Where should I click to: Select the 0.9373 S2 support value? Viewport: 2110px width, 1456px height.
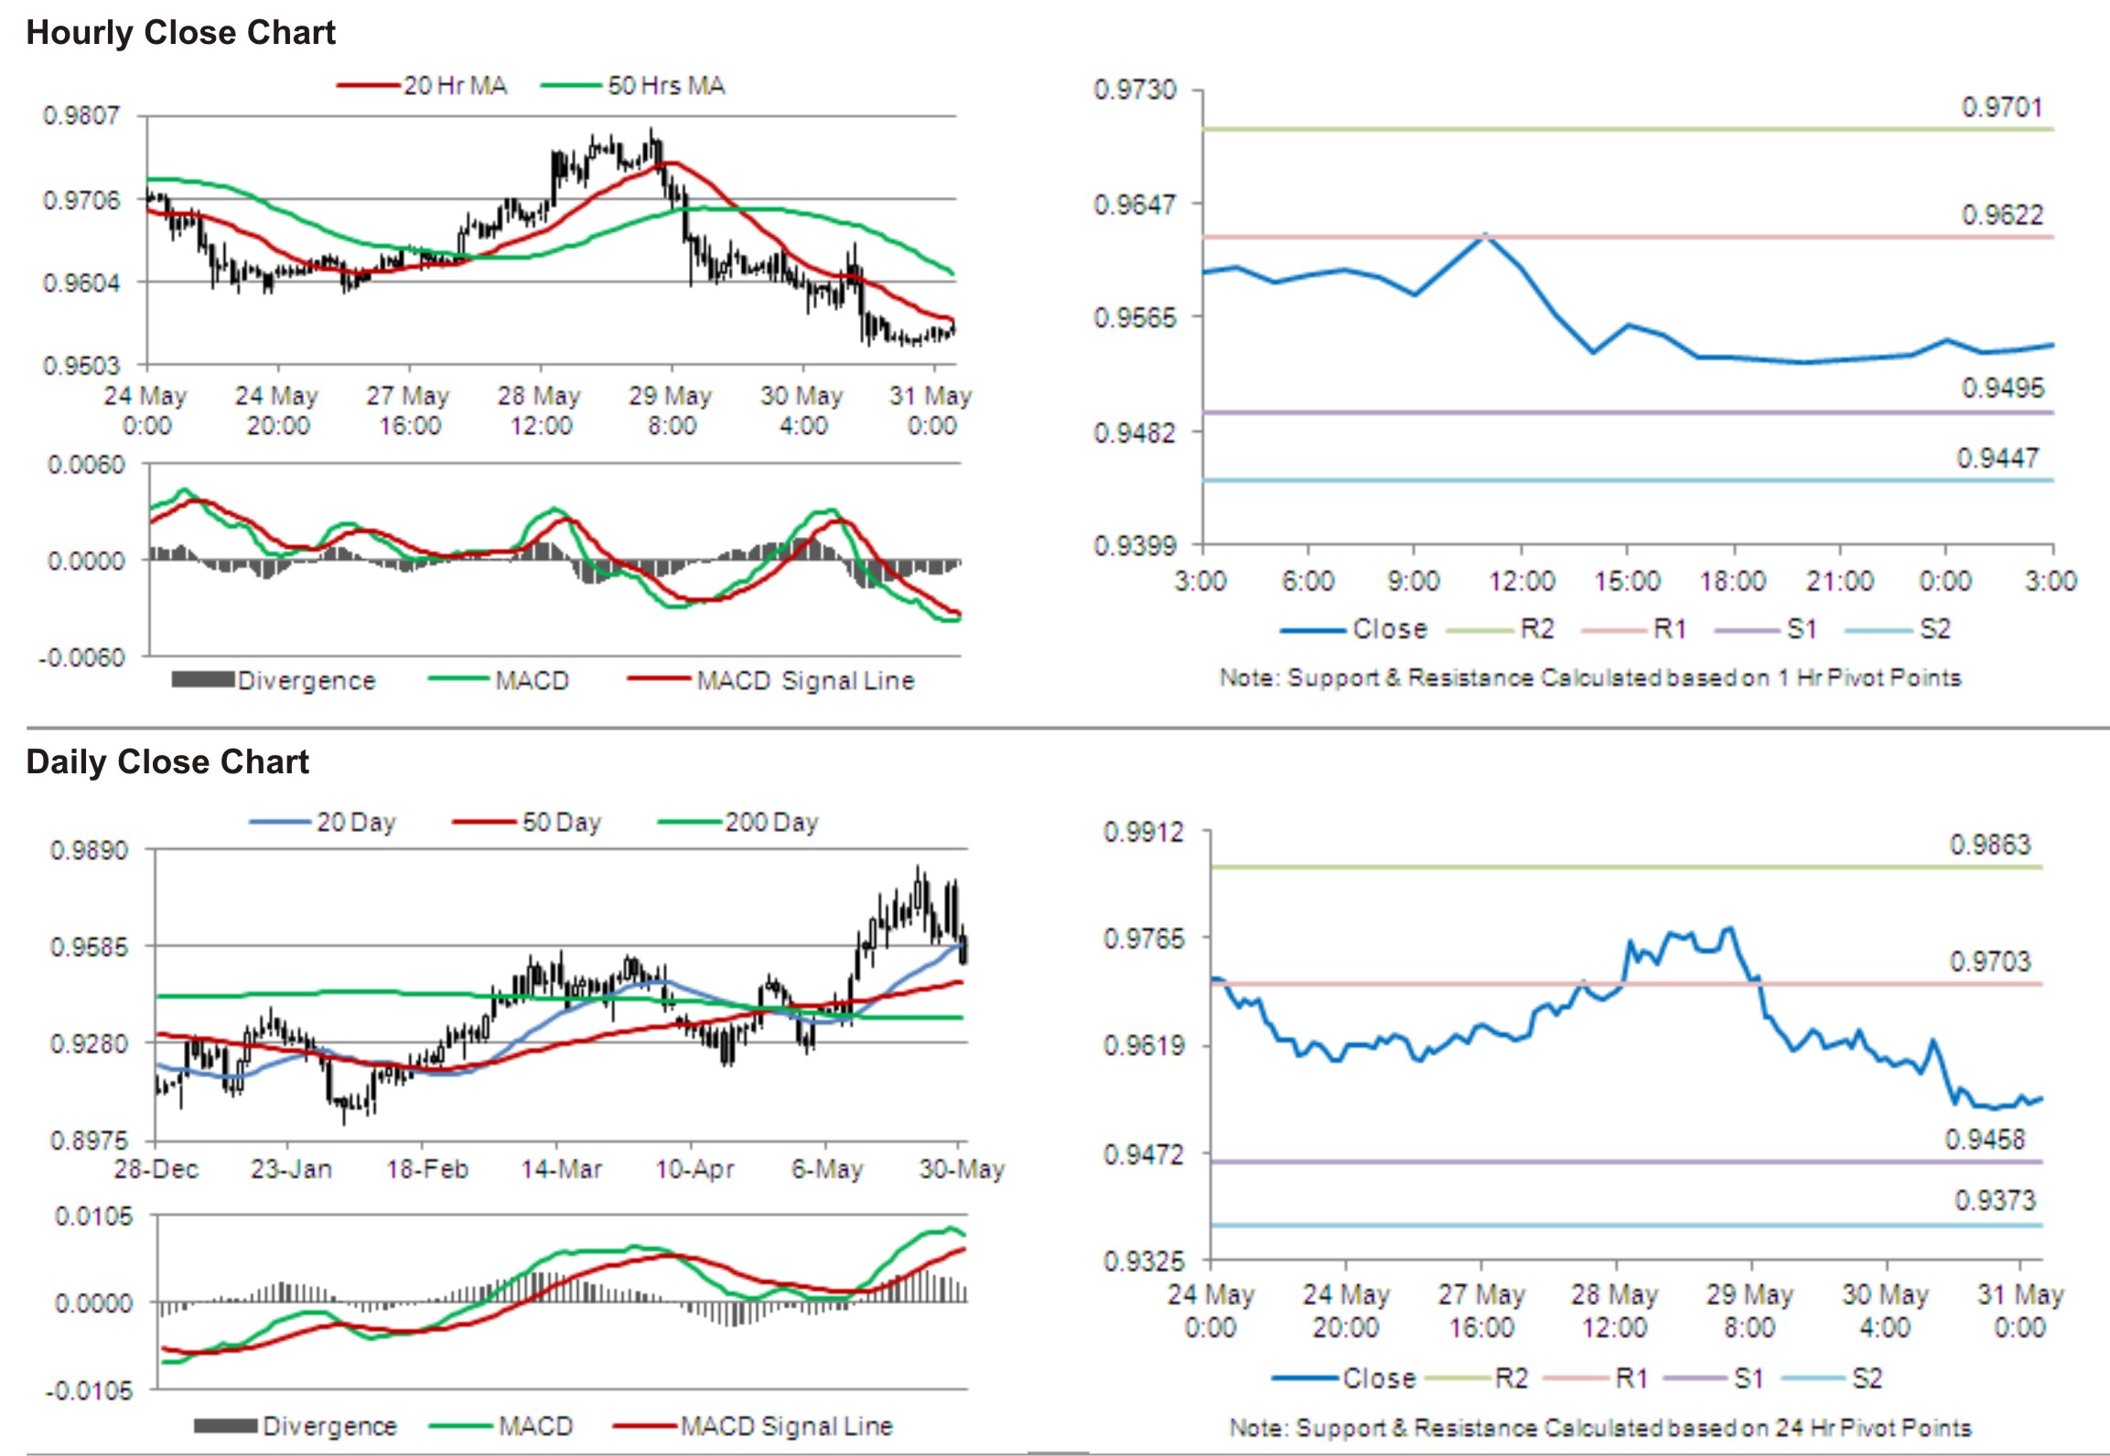(x=1995, y=1200)
